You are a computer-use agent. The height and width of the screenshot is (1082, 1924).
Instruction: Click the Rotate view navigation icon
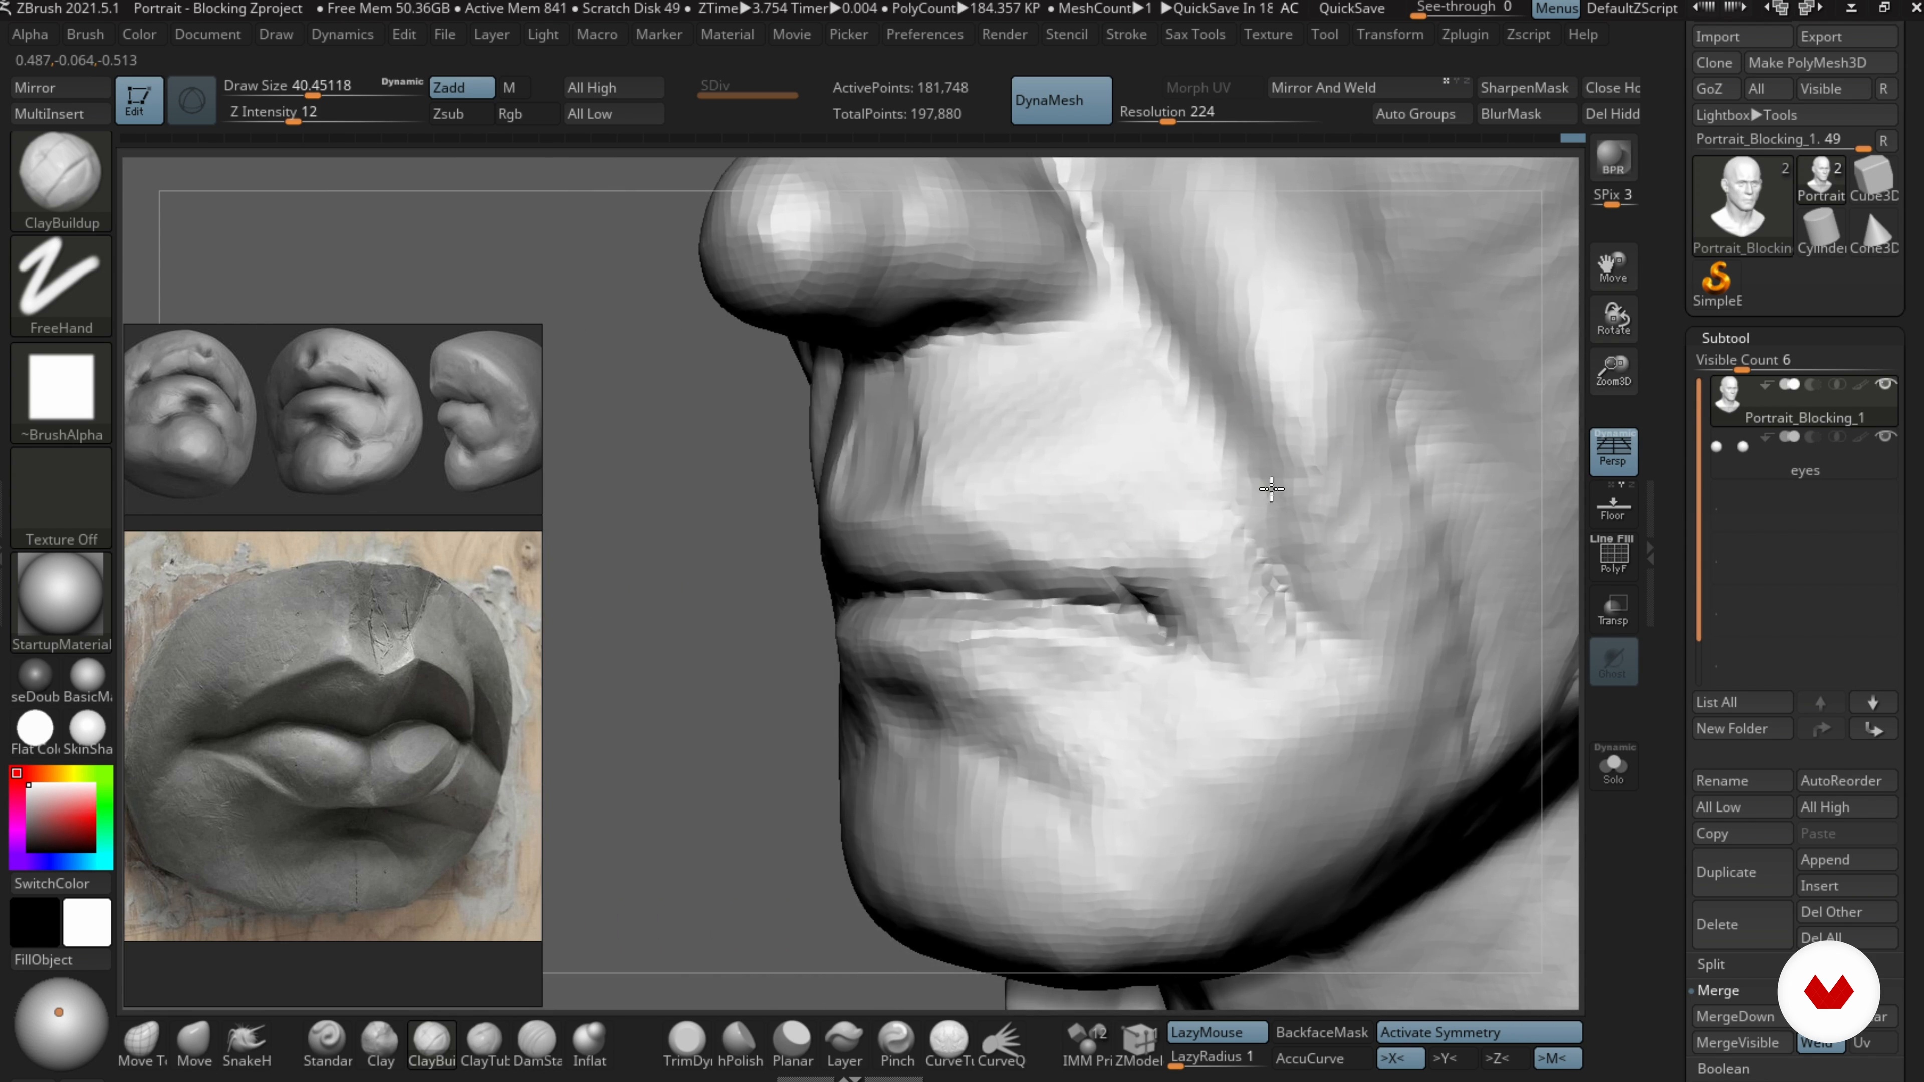coord(1613,319)
